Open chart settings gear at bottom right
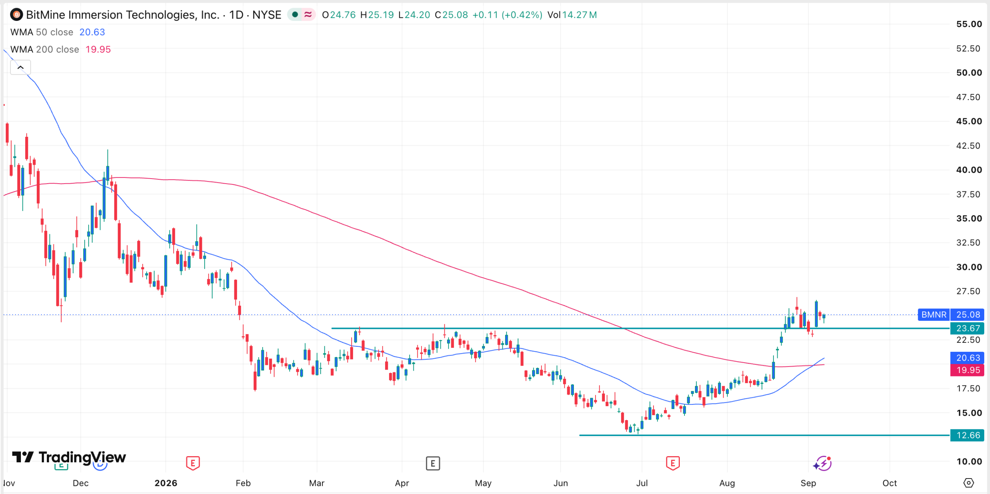The width and height of the screenshot is (990, 494). (x=968, y=483)
